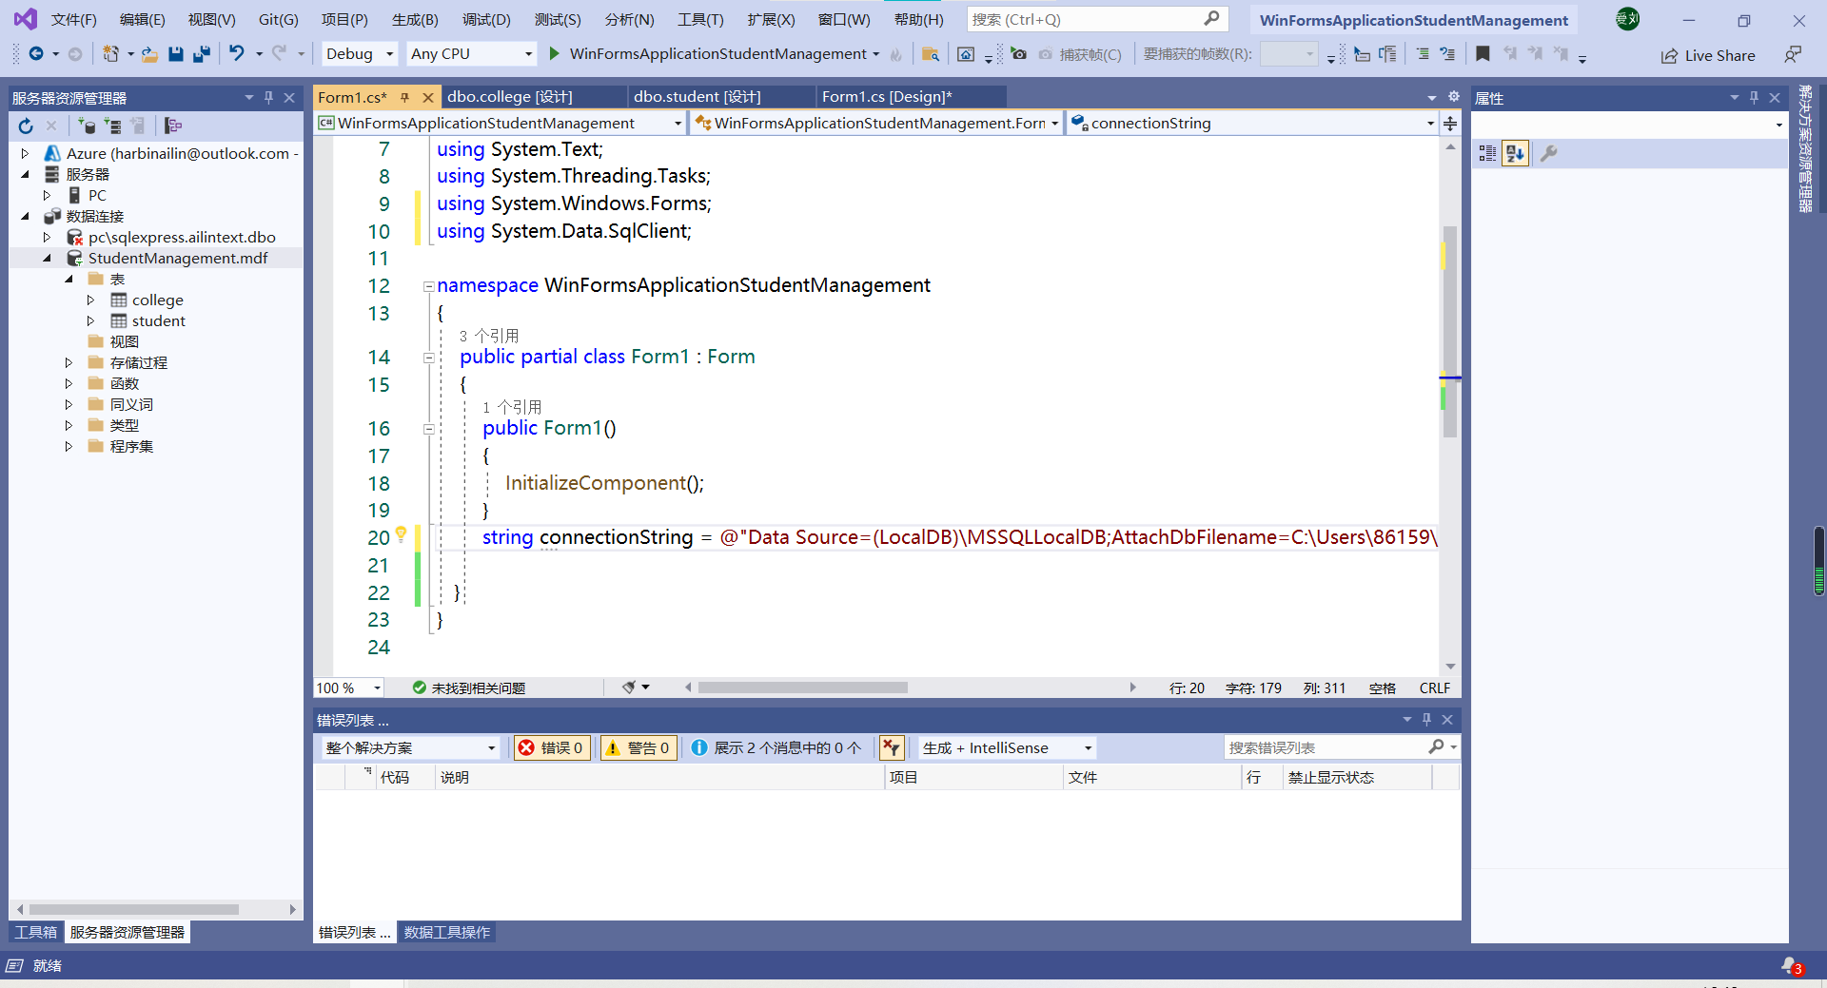The image size is (1827, 988).
Task: Refresh the Server Explorer connections
Action: pos(24,125)
